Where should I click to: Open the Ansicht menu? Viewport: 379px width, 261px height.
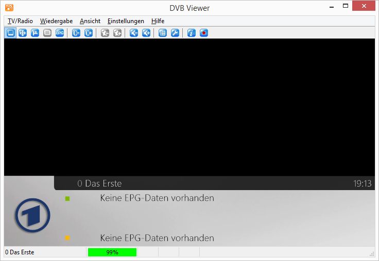point(90,21)
